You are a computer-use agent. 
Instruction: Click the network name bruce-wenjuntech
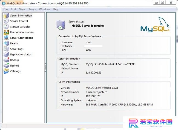96,92
